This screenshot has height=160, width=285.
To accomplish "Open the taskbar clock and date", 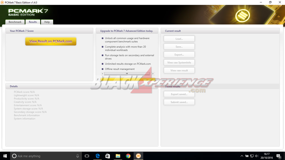I will pyautogui.click(x=267, y=156).
